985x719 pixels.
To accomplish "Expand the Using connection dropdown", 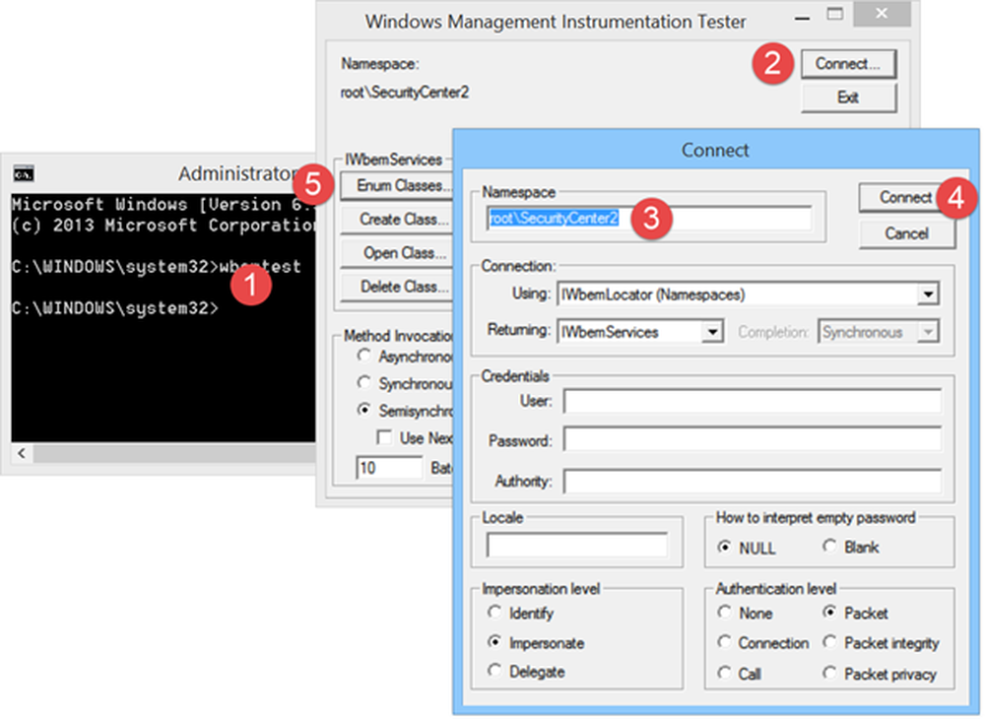I will pyautogui.click(x=927, y=294).
